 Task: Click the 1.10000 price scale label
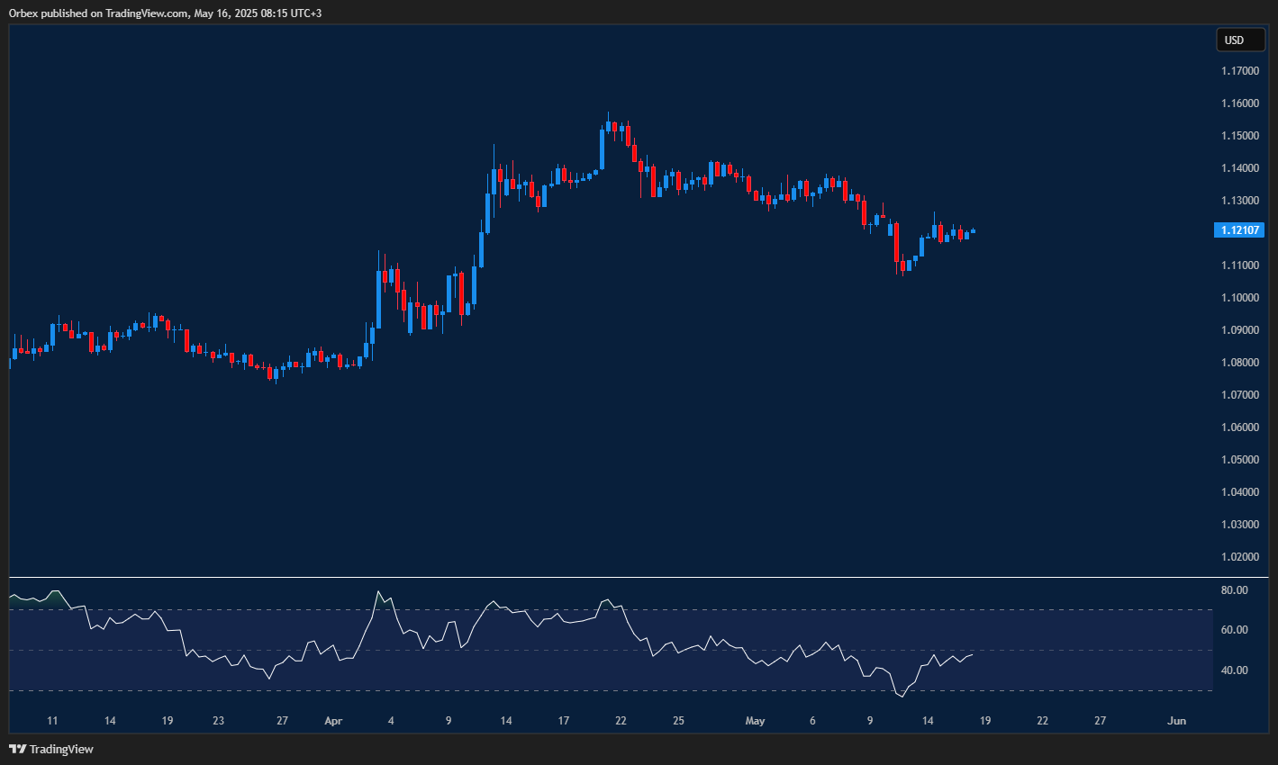tap(1240, 298)
